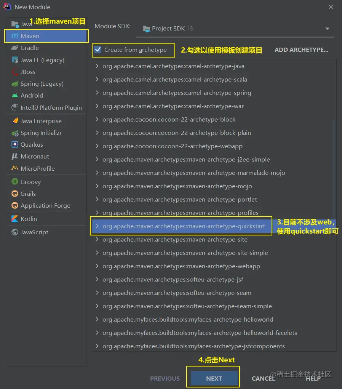Select maven-archetype-profiles row
This screenshot has width=342, height=389.
click(x=214, y=213)
